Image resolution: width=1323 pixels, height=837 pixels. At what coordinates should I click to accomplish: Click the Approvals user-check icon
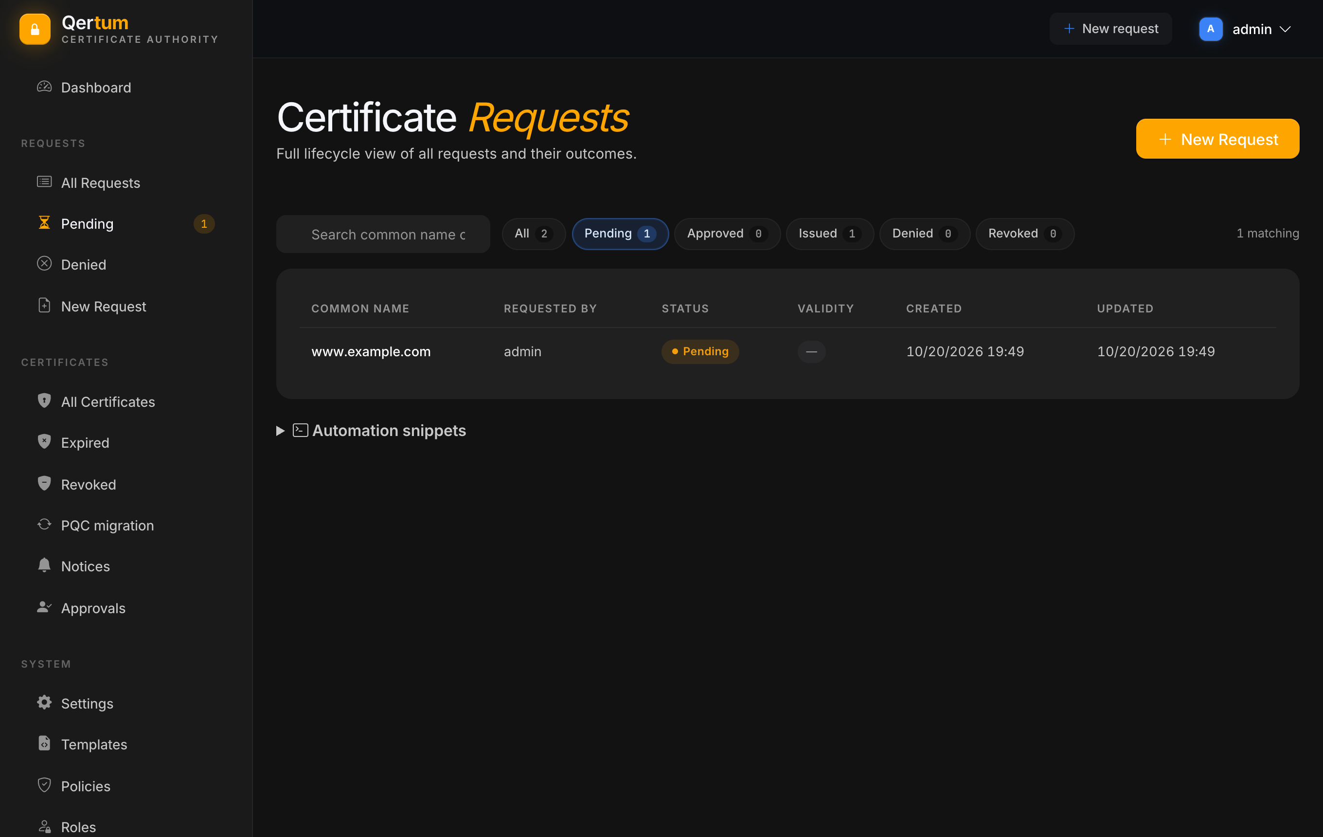(44, 607)
